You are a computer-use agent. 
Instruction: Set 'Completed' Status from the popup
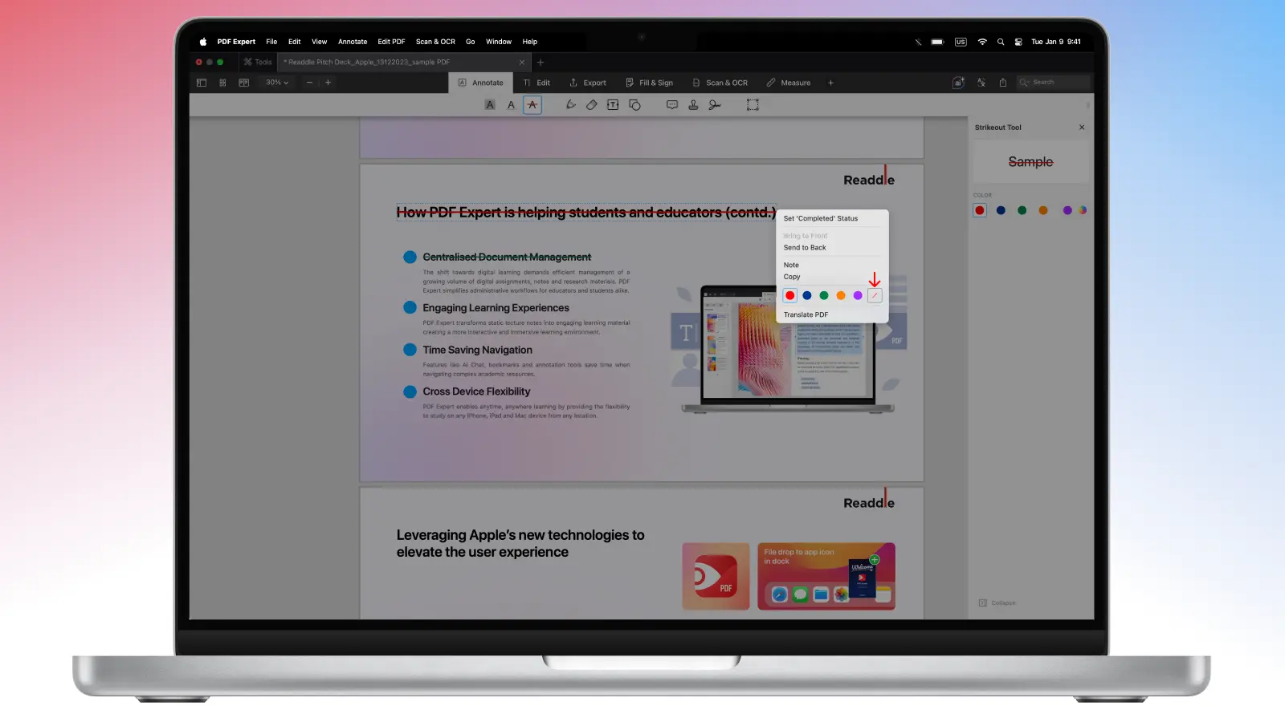(821, 219)
